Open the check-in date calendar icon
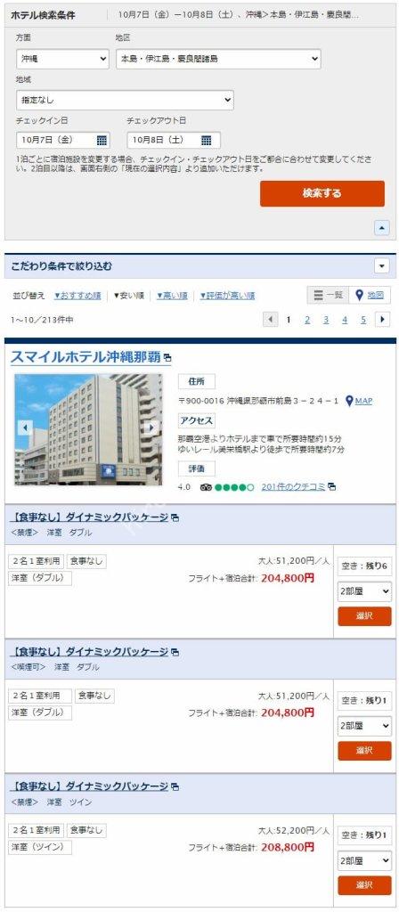399x912 pixels. coord(102,140)
